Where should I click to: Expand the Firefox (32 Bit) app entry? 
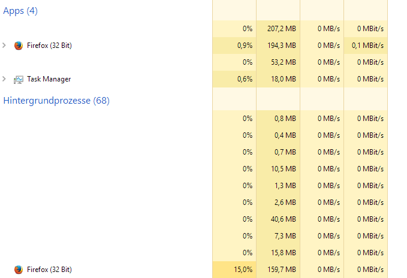5,46
